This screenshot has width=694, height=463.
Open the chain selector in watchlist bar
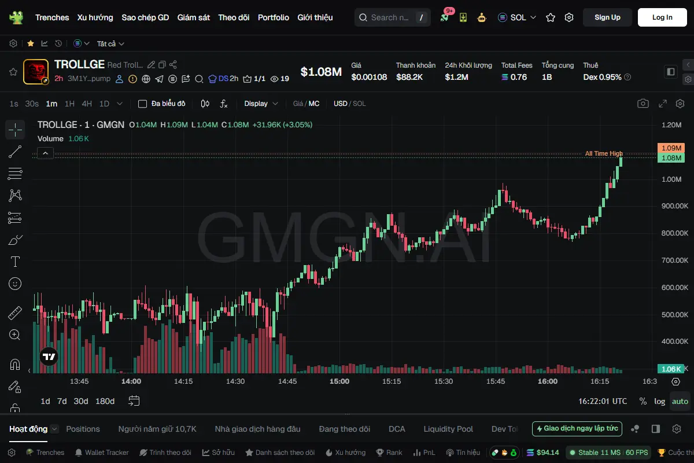click(x=82, y=43)
